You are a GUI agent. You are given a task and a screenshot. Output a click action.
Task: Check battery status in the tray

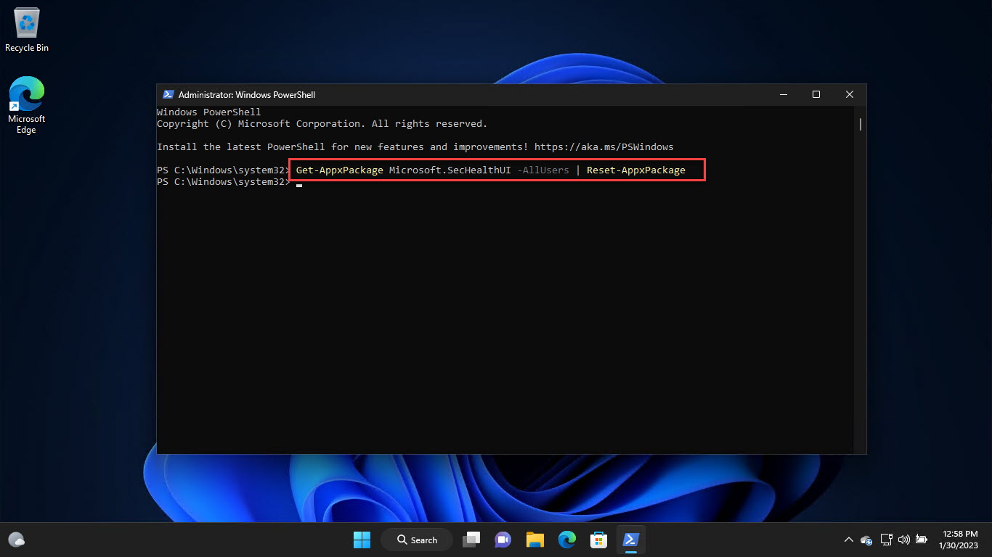click(x=922, y=540)
